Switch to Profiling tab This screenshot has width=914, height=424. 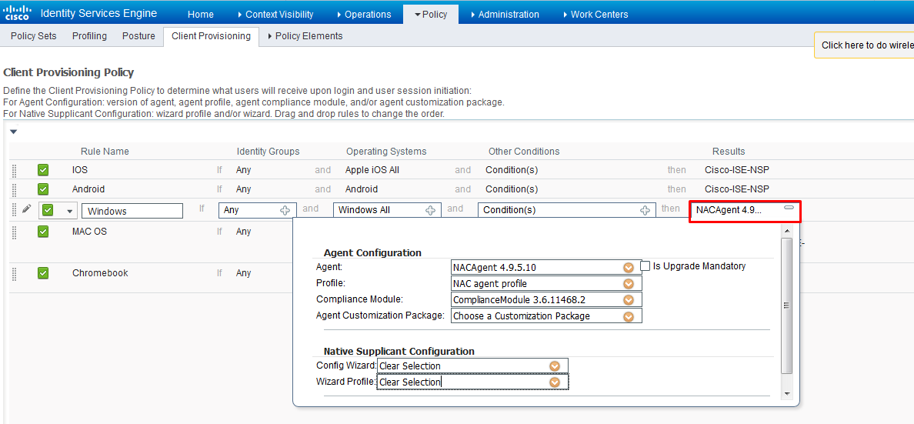[x=89, y=36]
